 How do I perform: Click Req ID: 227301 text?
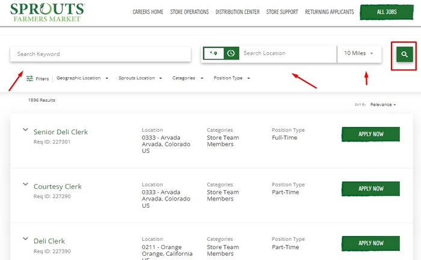click(52, 142)
